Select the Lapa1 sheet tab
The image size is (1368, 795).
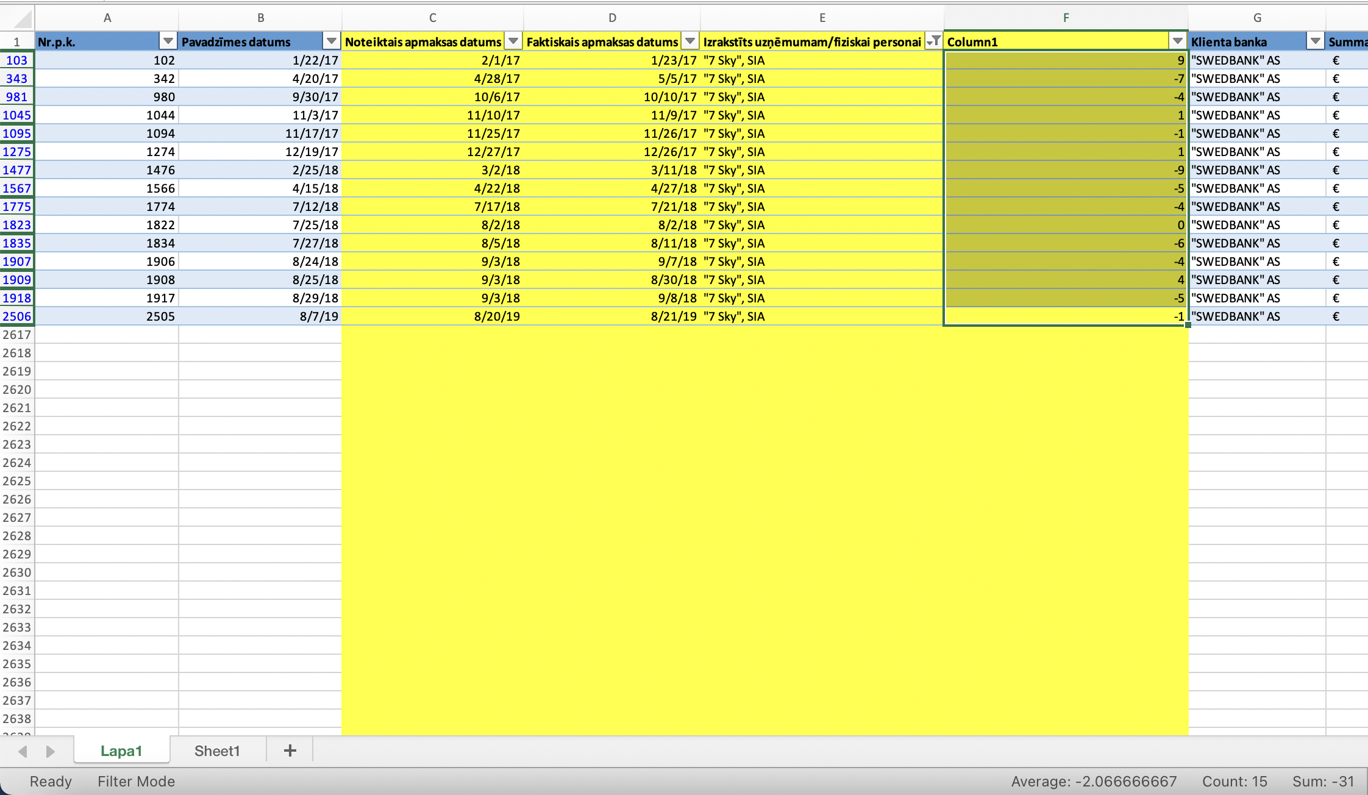click(121, 750)
